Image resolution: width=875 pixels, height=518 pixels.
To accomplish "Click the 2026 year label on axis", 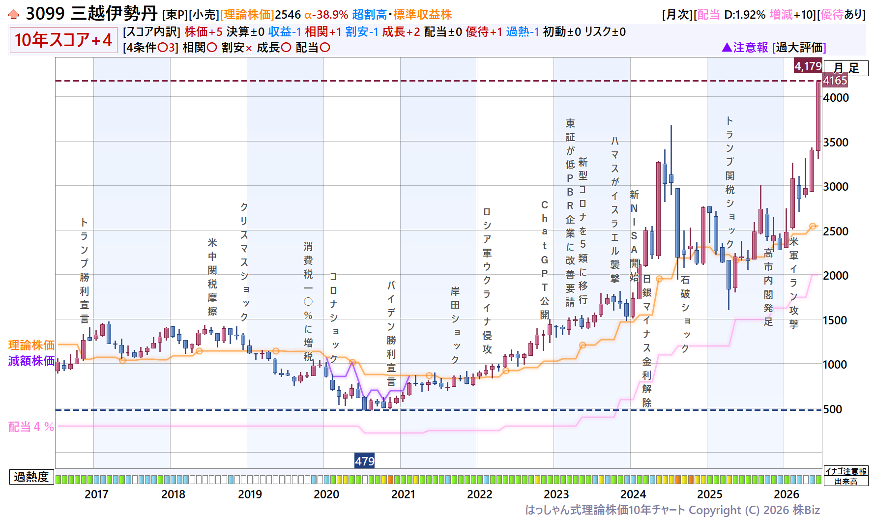I will point(787,494).
